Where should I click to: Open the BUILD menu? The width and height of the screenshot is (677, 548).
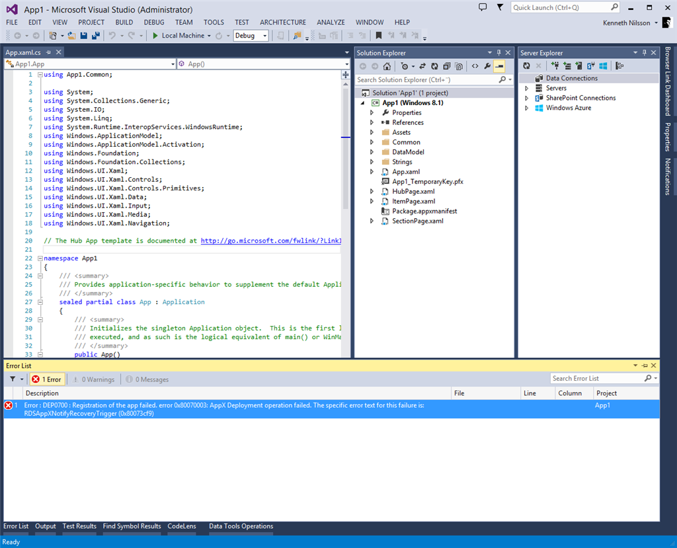[x=124, y=22]
